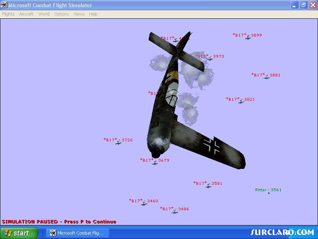Click the restore down window button

304,5
